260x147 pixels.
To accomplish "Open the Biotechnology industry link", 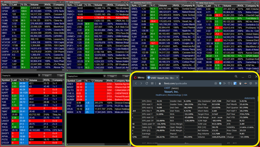I will pos(174,95).
